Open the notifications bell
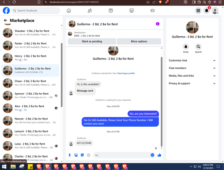Viewport: 224px width, 170px height. coord(207,11)
